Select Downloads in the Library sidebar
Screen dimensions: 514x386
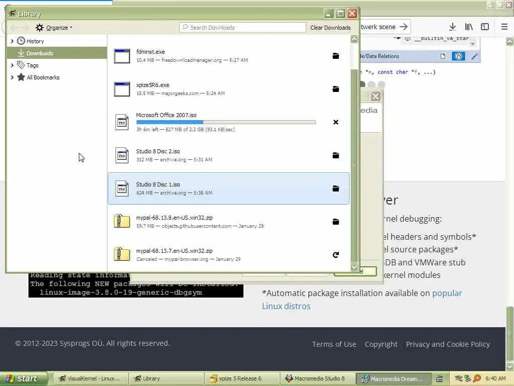(x=57, y=53)
